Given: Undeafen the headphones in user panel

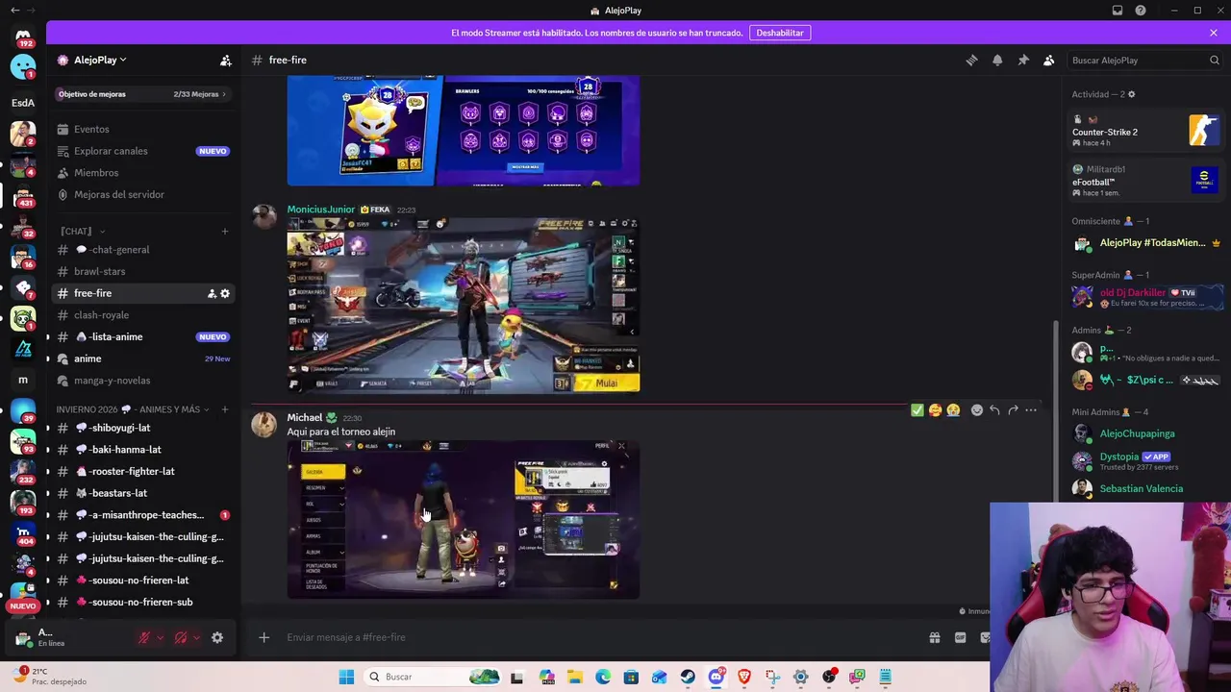Looking at the screenshot, I should (181, 637).
